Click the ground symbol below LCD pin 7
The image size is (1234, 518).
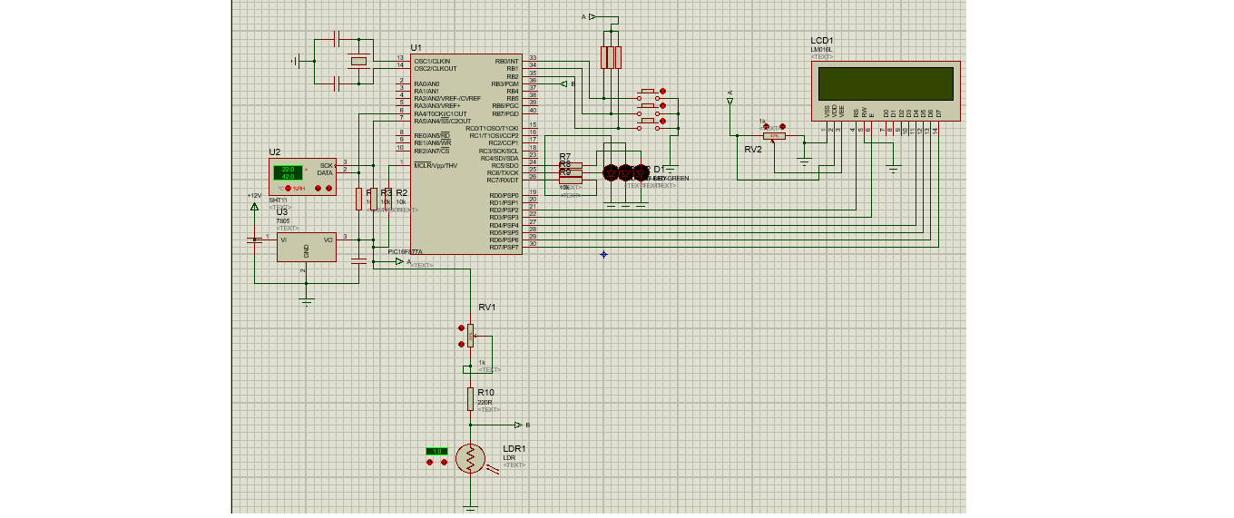pyautogui.click(x=893, y=170)
